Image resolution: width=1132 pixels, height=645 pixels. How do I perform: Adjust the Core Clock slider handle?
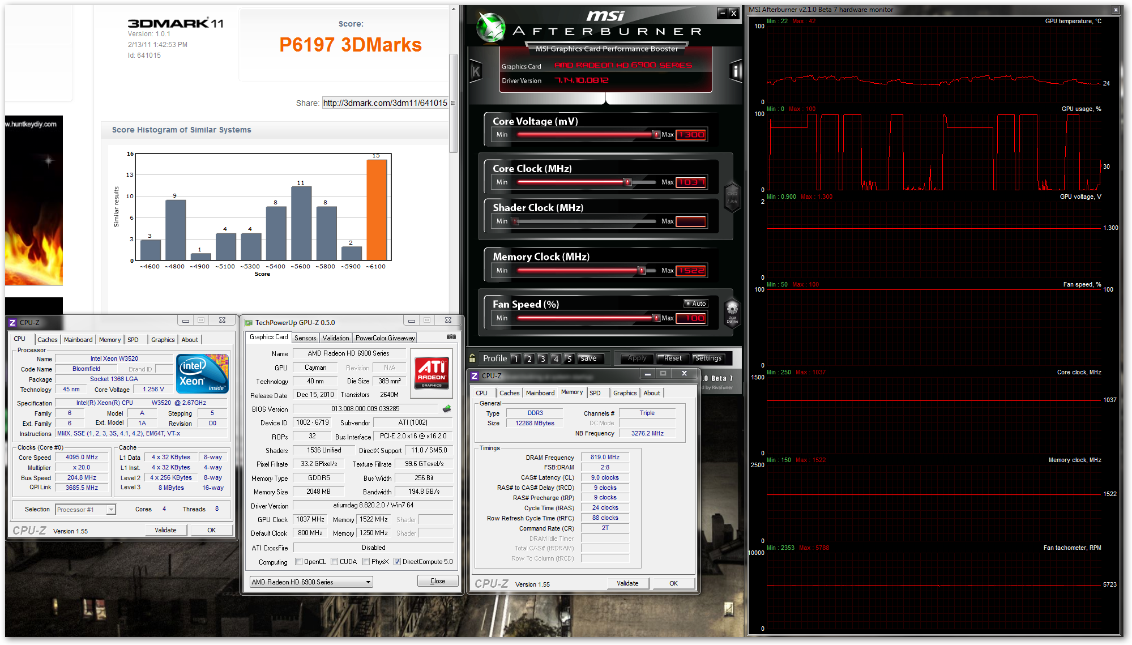[627, 182]
